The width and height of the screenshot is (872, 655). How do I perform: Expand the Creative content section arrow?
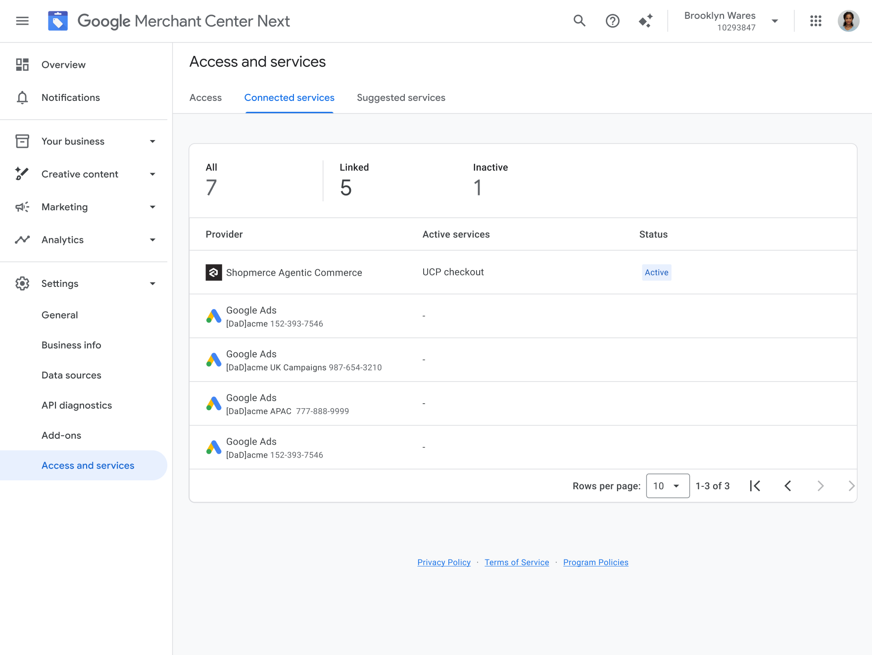[x=152, y=174]
